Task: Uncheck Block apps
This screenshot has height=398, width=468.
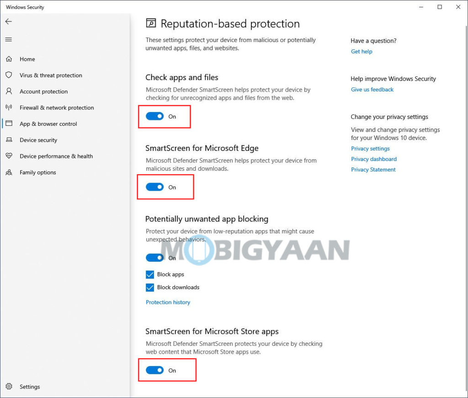Action: [x=149, y=274]
